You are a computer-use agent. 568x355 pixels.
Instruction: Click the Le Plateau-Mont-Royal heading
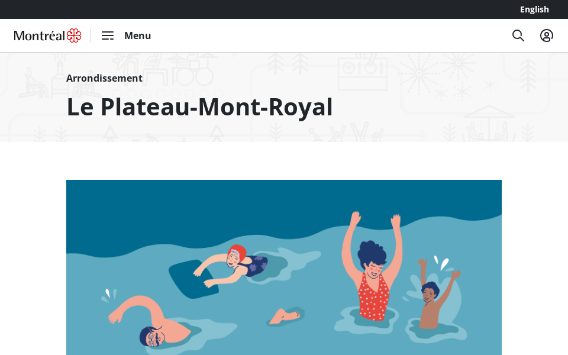click(199, 107)
